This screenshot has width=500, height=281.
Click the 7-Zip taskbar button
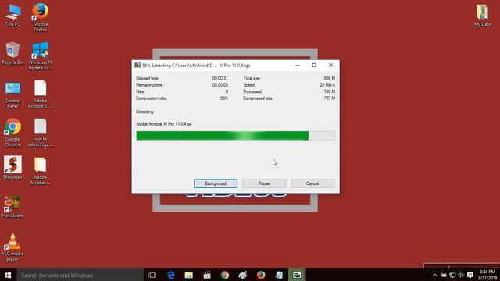297,275
